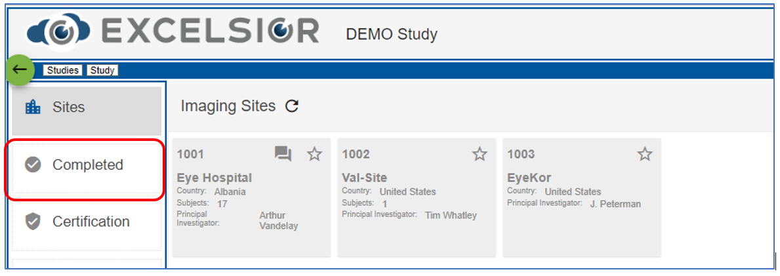Click Tim Whatley investigator name

click(x=451, y=215)
